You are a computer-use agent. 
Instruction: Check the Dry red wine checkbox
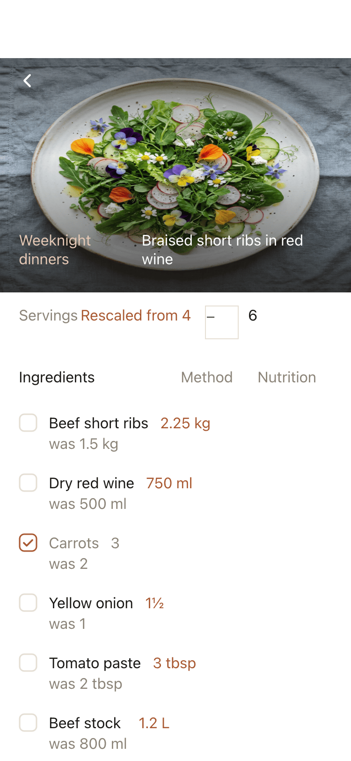coord(28,483)
